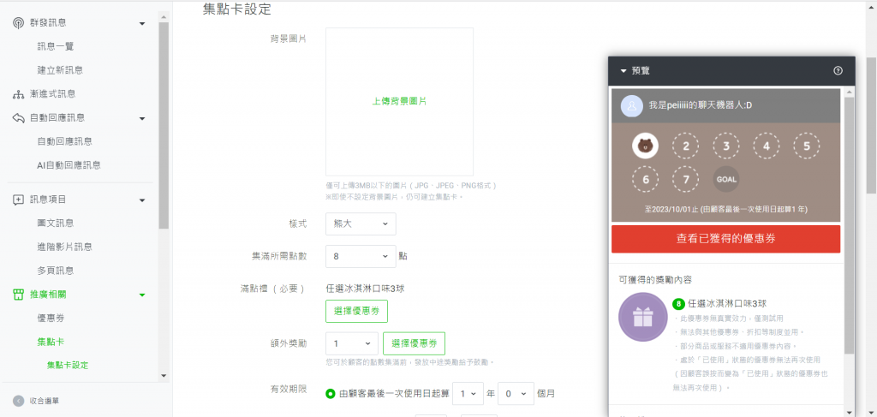Image resolution: width=877 pixels, height=417 pixels.
Task: Collapse the 群發訊息 menu section
Action: pyautogui.click(x=142, y=23)
